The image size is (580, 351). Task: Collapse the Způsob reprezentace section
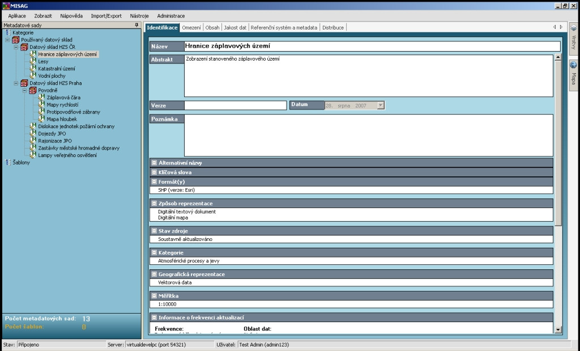(x=154, y=203)
